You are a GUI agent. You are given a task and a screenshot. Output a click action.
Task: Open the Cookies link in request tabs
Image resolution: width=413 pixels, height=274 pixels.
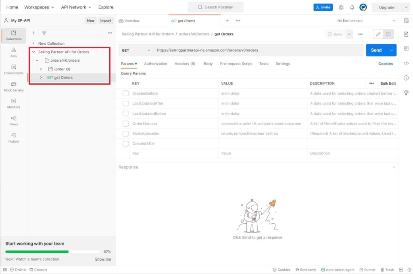pos(385,64)
